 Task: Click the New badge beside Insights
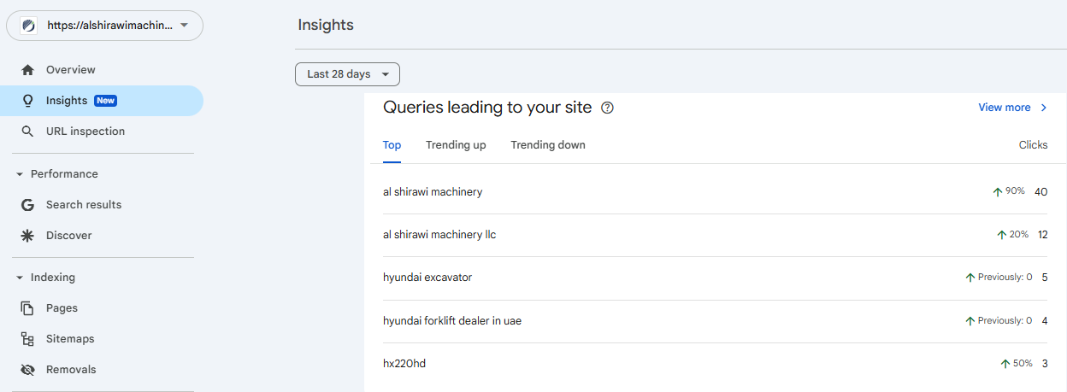coord(105,101)
